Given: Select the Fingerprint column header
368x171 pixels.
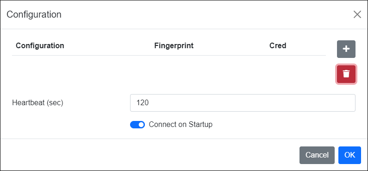Looking at the screenshot, I should tap(174, 45).
